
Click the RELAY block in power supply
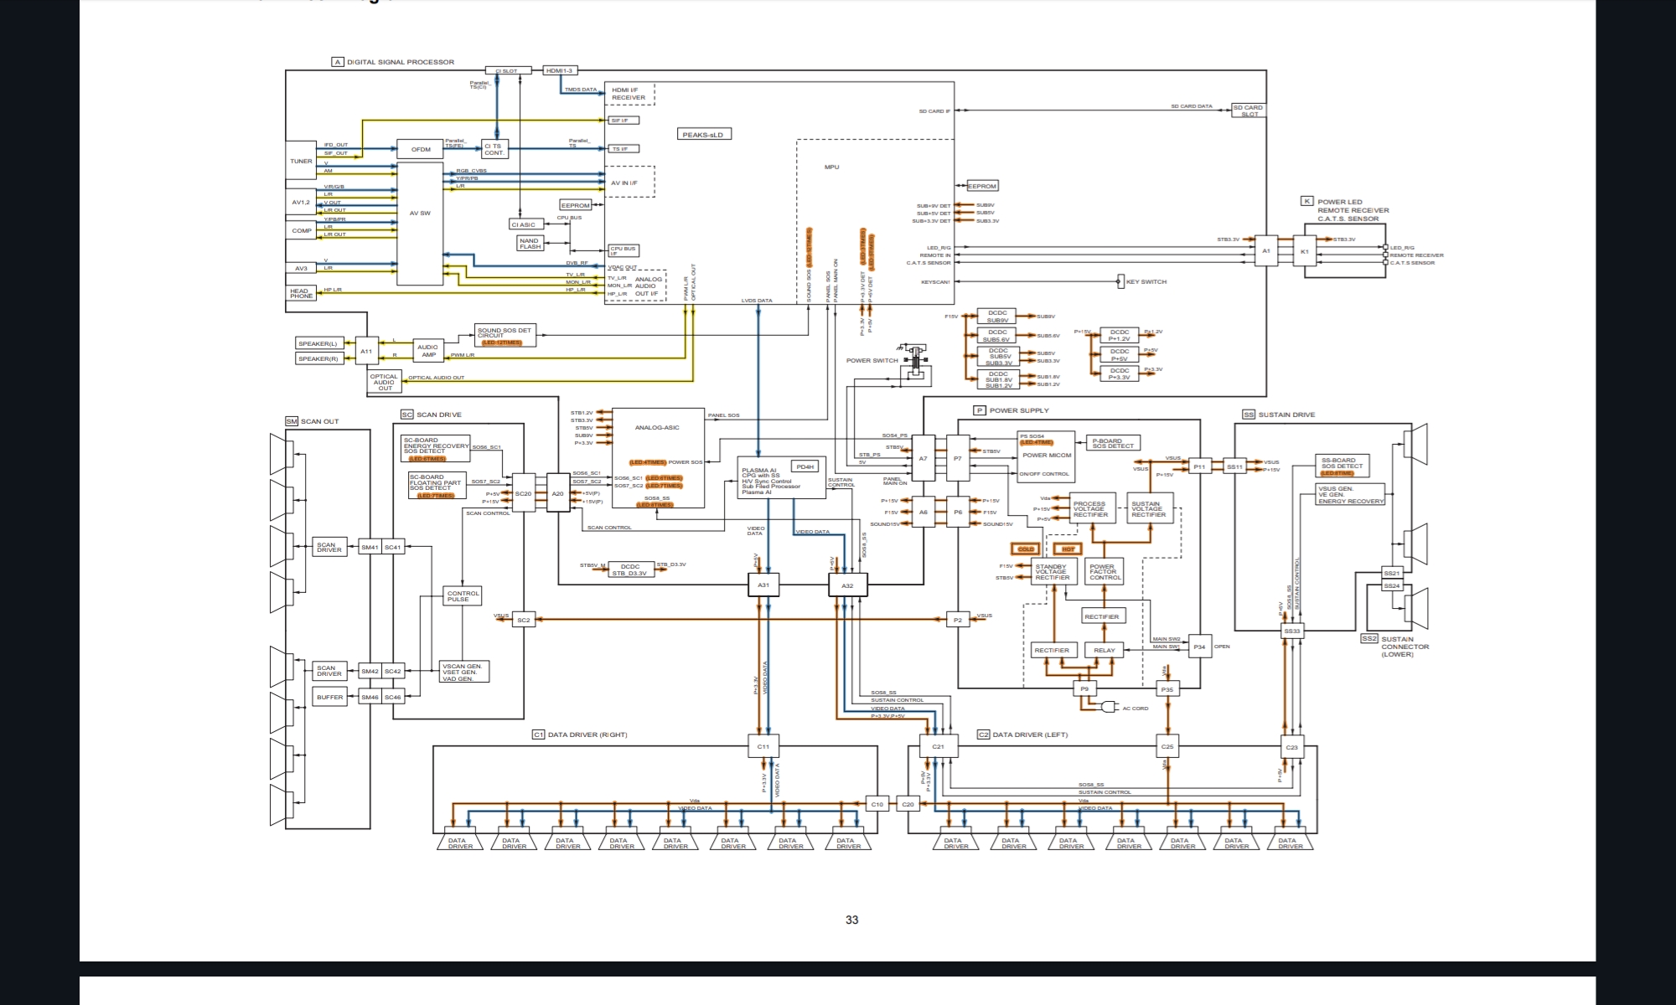coord(1104,650)
